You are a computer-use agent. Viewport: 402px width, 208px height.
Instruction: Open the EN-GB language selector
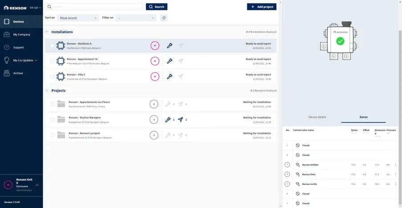click(x=35, y=8)
